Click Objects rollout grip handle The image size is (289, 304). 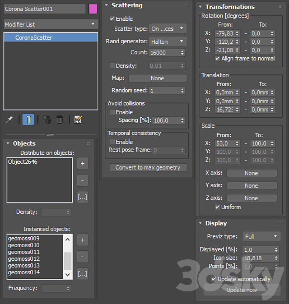pos(89,143)
